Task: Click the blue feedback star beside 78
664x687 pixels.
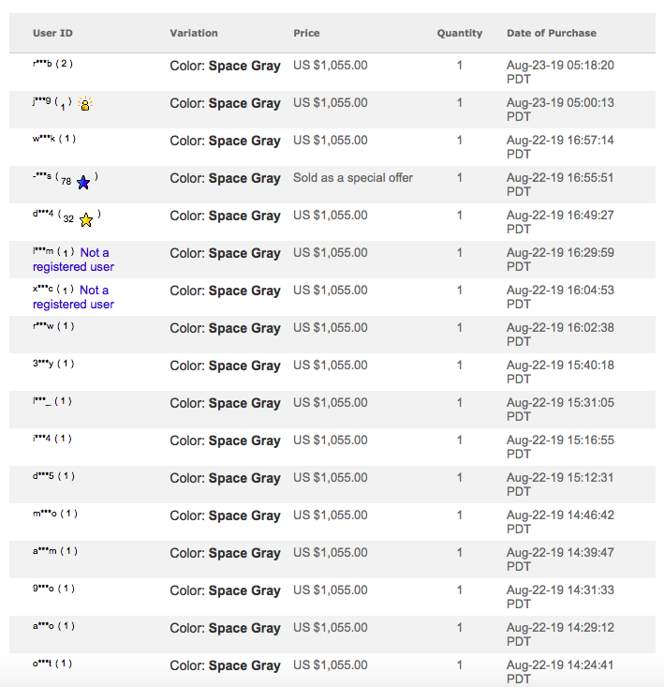Action: (83, 182)
